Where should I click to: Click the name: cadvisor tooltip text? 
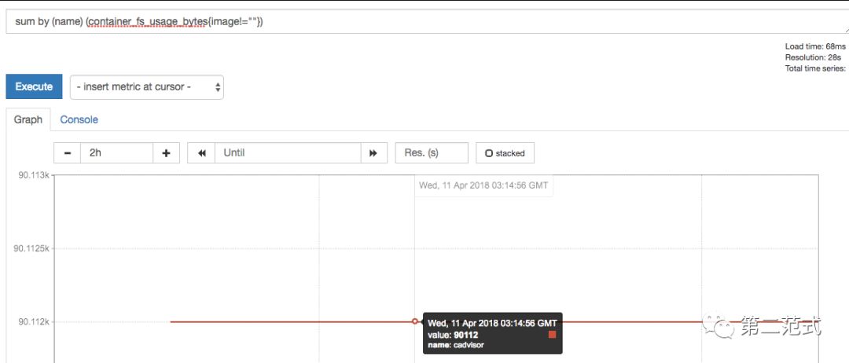click(456, 345)
